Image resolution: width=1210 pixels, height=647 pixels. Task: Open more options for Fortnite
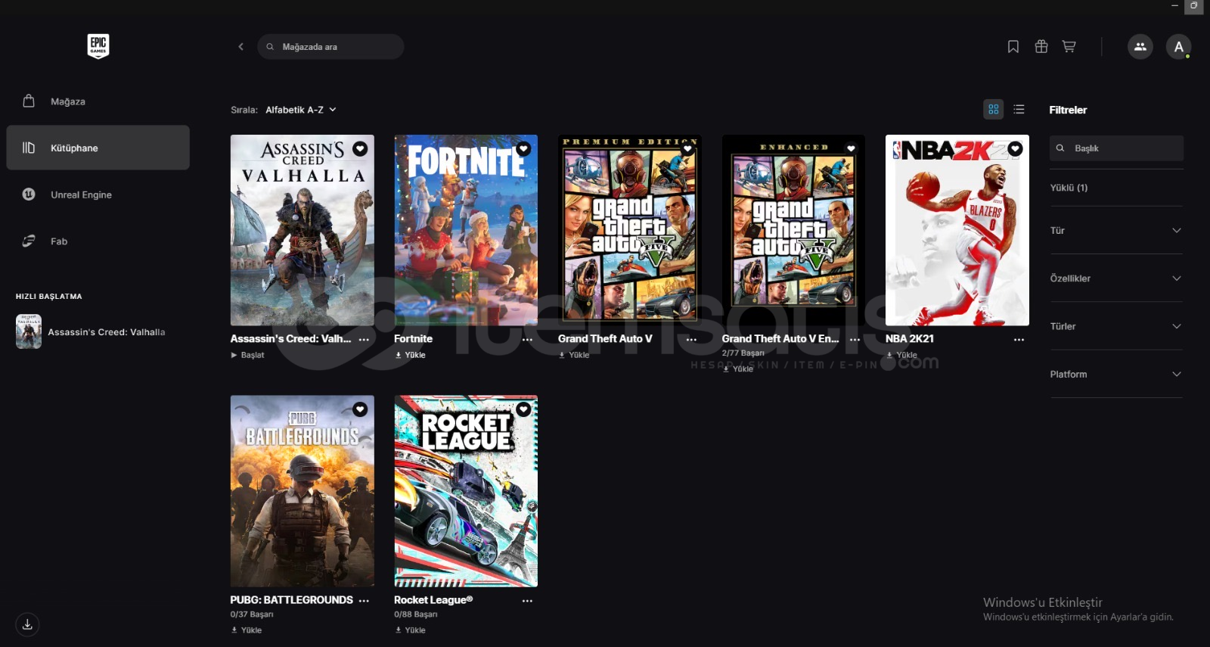tap(527, 340)
